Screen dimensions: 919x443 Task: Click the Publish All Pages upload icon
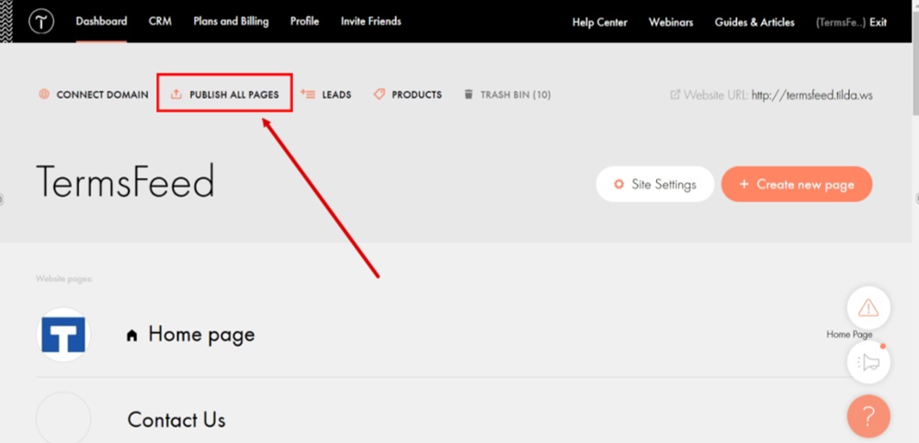point(176,94)
